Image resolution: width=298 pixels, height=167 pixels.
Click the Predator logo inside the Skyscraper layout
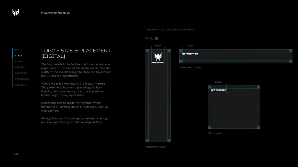pyautogui.click(x=158, y=58)
